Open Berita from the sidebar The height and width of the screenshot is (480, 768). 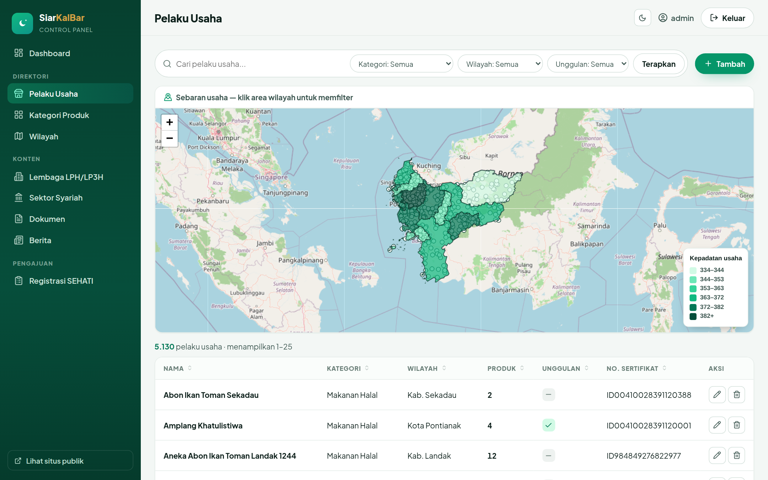(x=70, y=240)
